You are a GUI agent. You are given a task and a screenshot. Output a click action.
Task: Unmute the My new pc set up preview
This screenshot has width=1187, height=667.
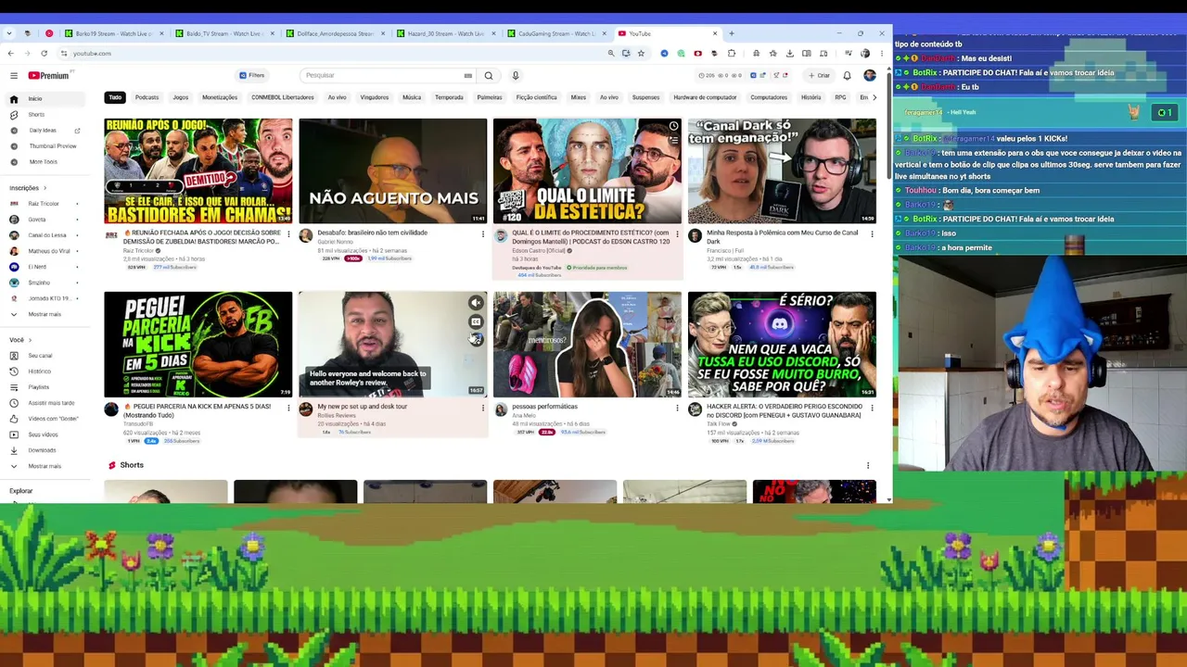476,302
